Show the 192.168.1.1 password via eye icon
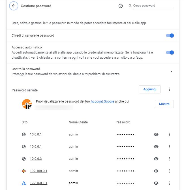This screenshot has width=184, height=190. [156, 183]
